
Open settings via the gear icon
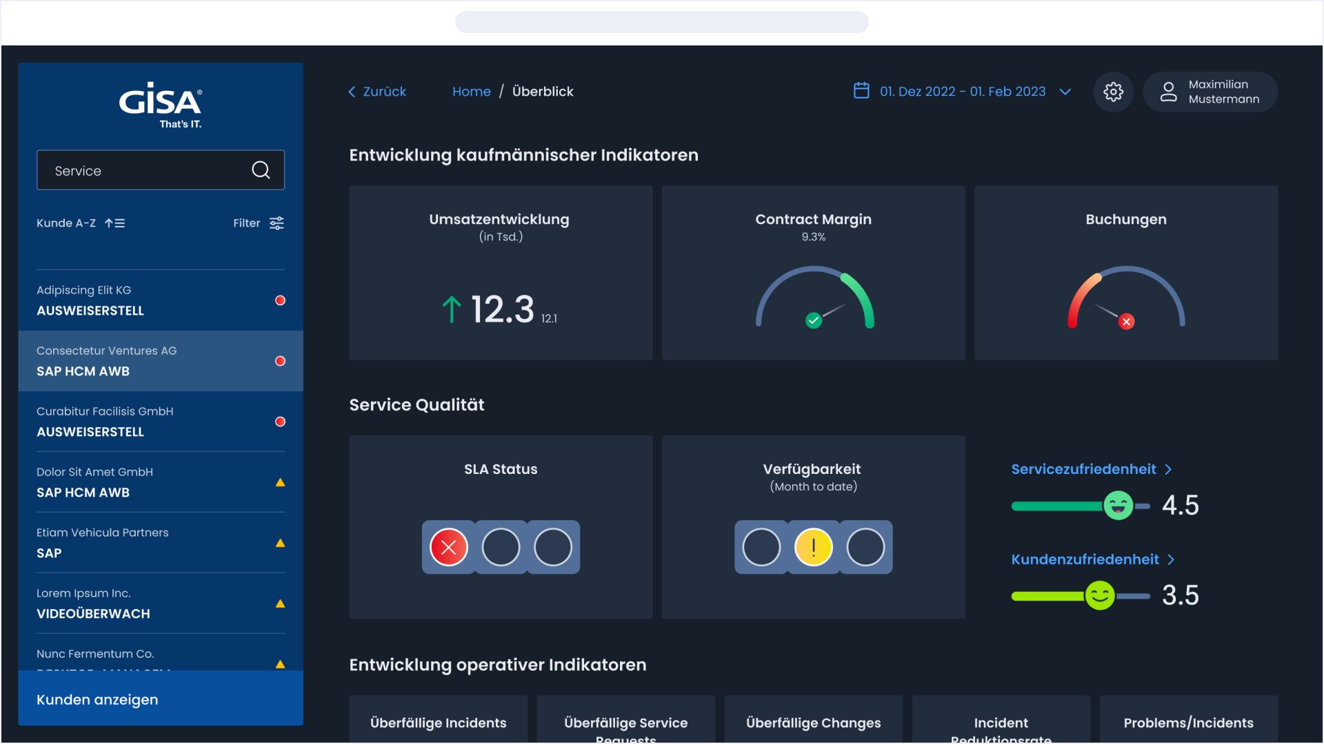1113,92
